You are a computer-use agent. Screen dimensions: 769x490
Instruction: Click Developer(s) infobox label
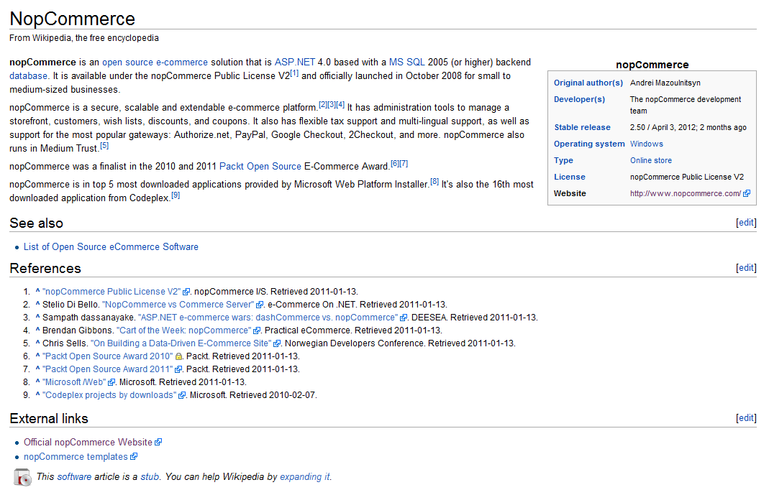coord(579,99)
